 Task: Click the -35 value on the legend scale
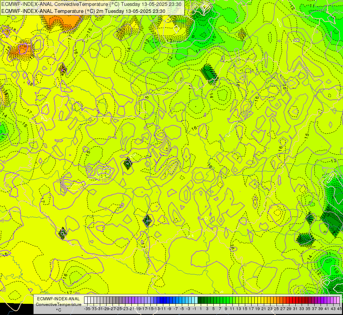(x=87, y=309)
